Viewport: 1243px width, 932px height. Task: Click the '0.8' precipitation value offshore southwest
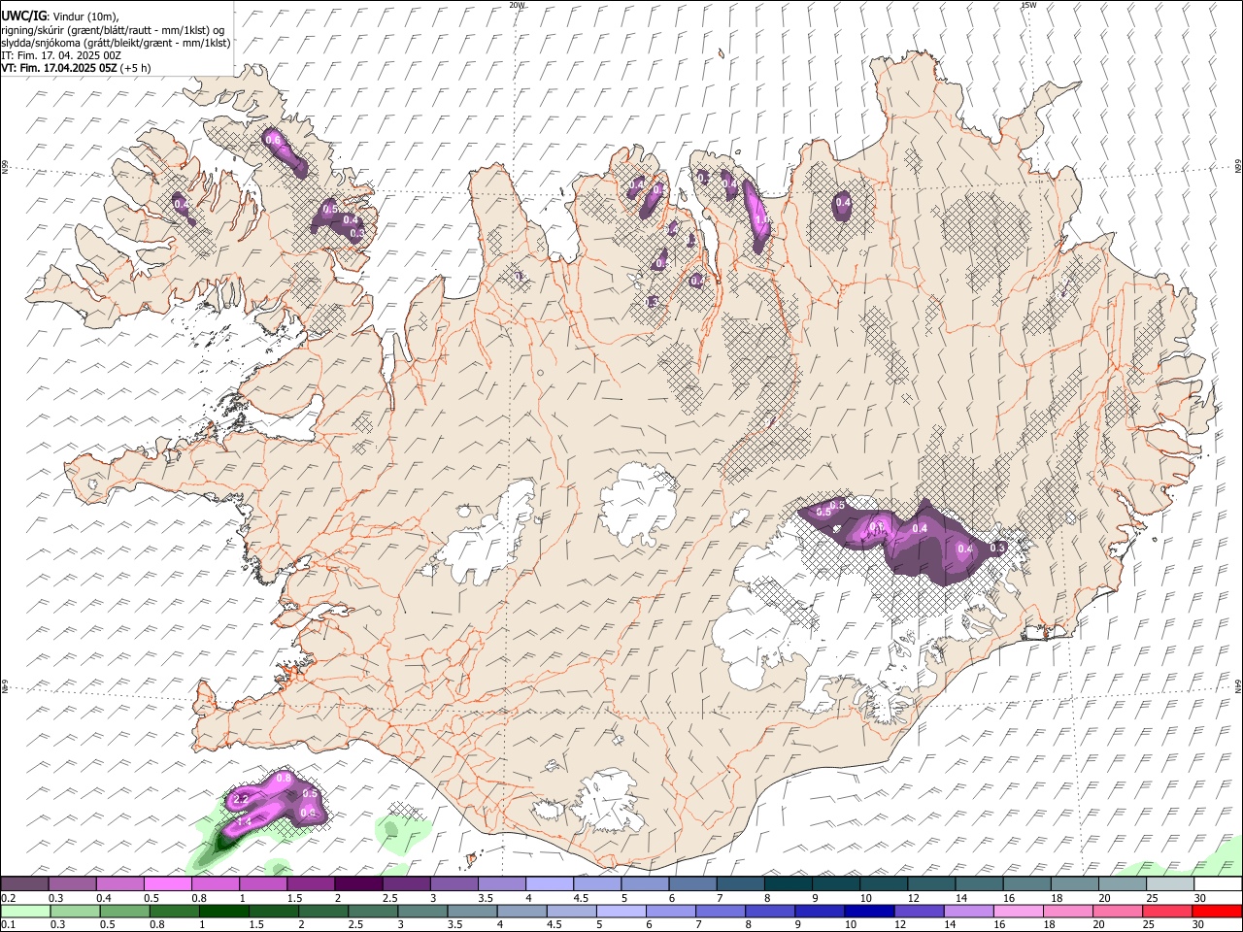[x=284, y=779]
